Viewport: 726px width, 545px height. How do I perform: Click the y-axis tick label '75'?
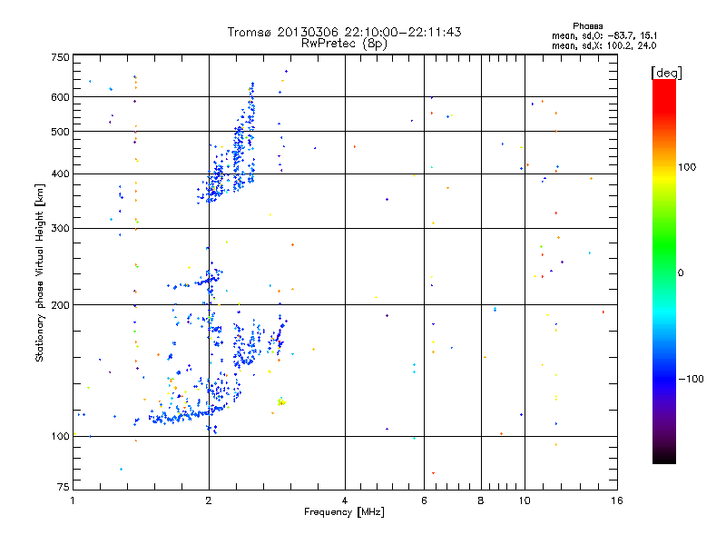click(64, 487)
